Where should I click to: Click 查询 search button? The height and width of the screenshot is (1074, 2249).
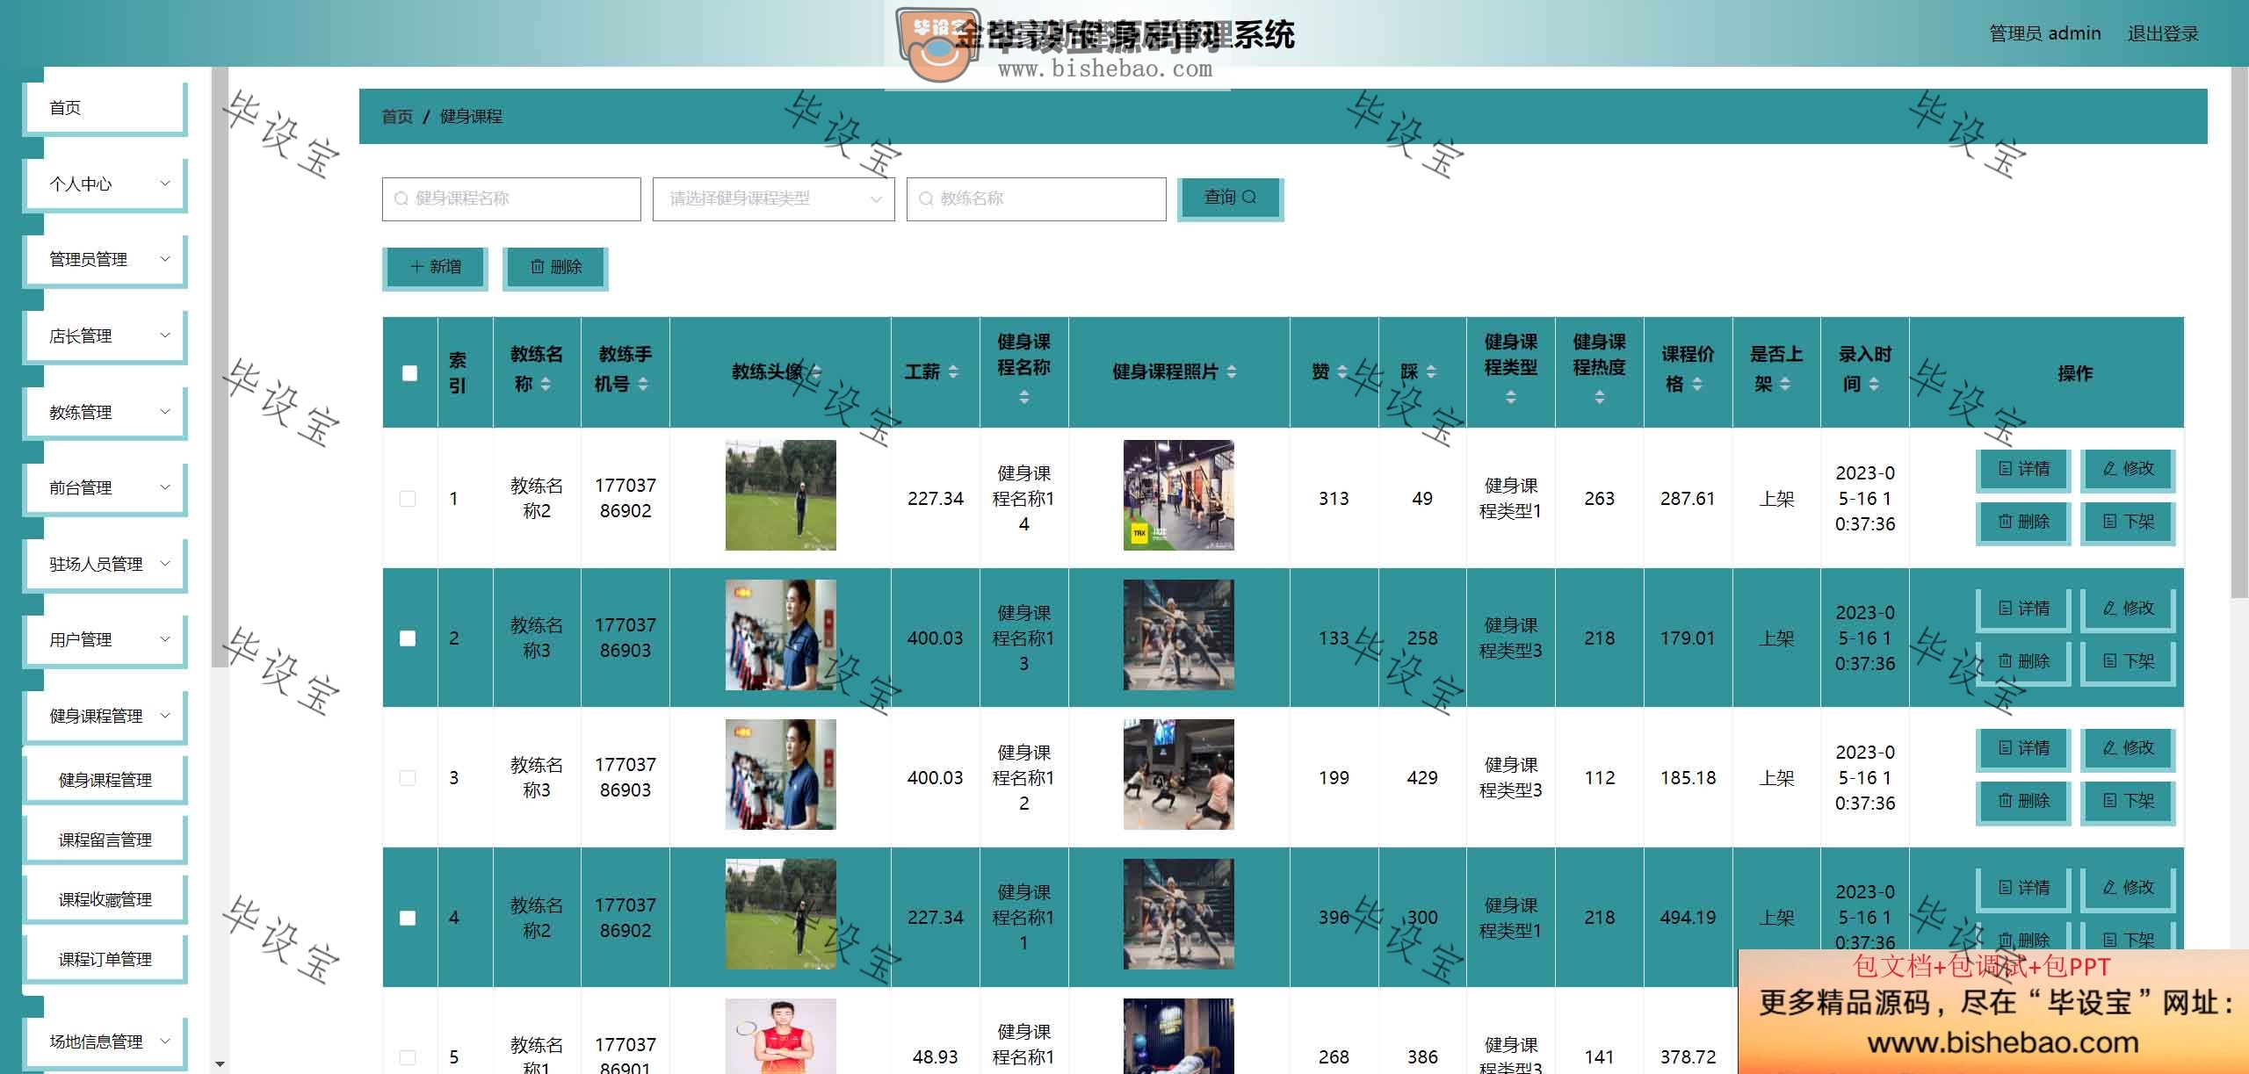click(1230, 198)
